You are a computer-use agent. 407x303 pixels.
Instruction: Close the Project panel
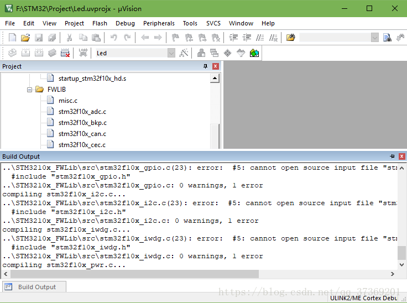pos(216,66)
